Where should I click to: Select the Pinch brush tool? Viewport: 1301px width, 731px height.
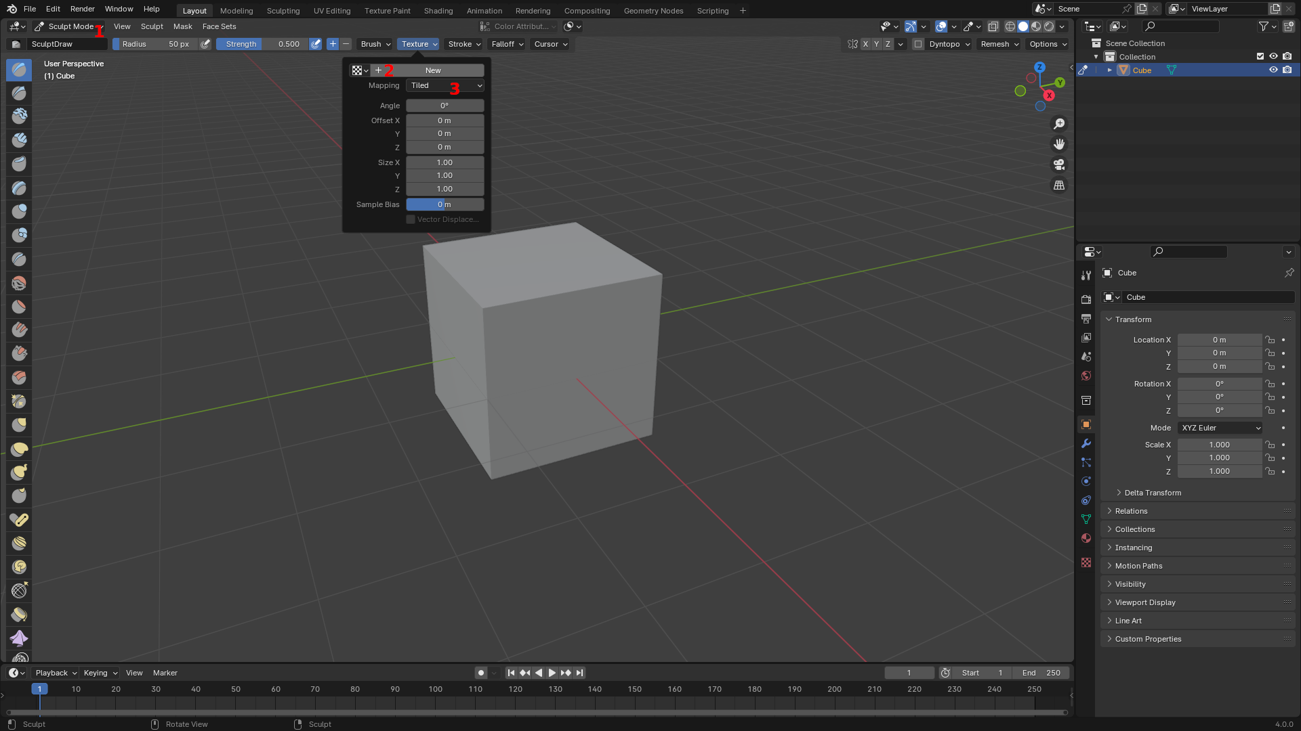pos(19,401)
